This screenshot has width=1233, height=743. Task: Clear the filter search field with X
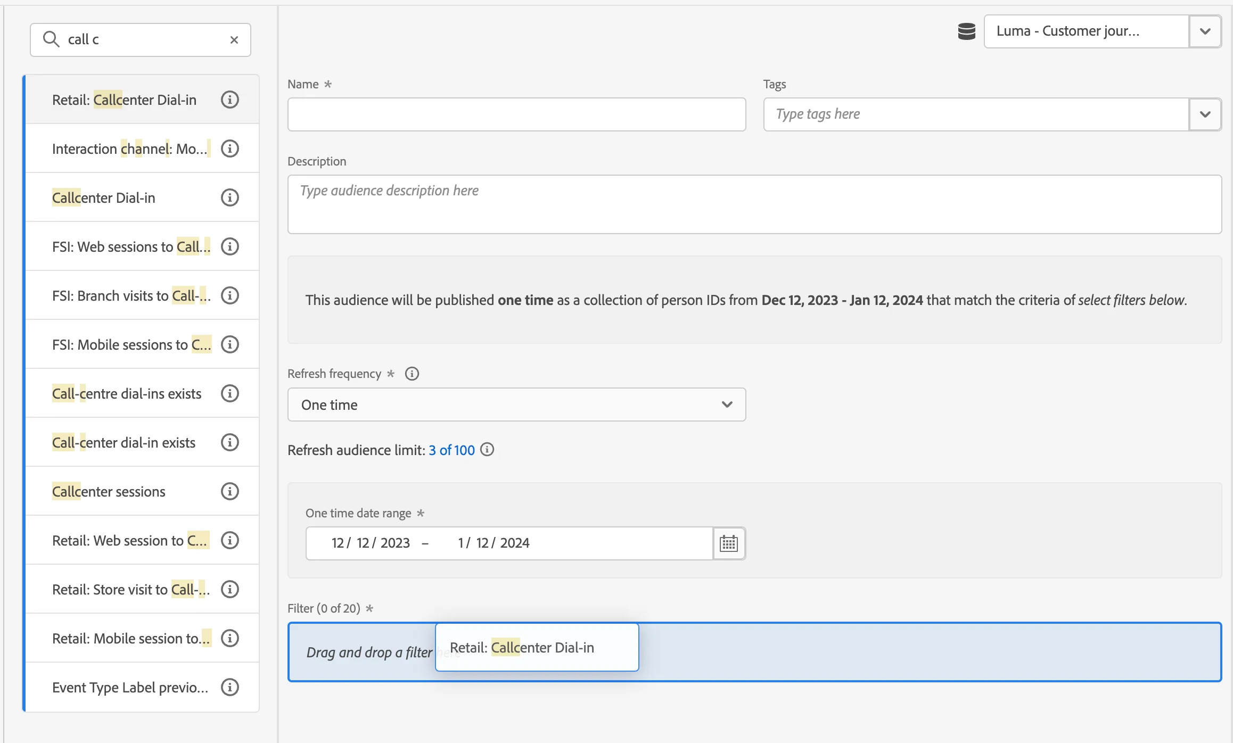tap(234, 40)
